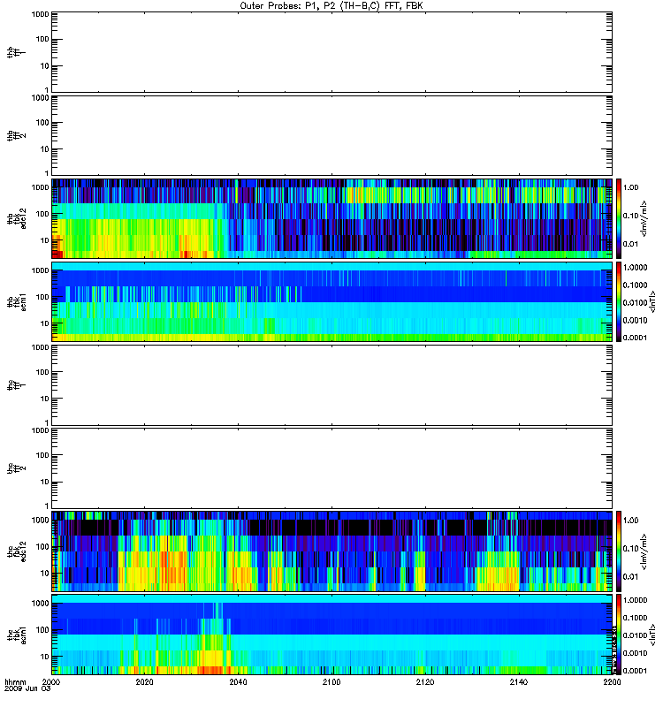
Task: Click the 1000 y-tick of thb fff 1 panel
Action: click(x=40, y=14)
